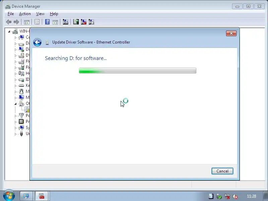The image size is (268, 201).
Task: Click the 'Update Driver Software - Ethernet Controller' title
Action: pos(91,42)
